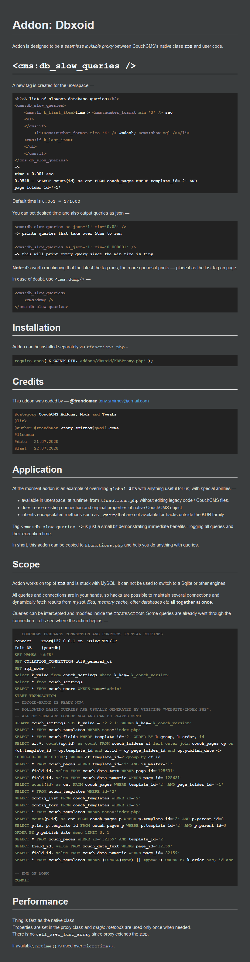
Task: Click the bold "all together at once" phrase
Action: pyautogui.click(x=191, y=602)
